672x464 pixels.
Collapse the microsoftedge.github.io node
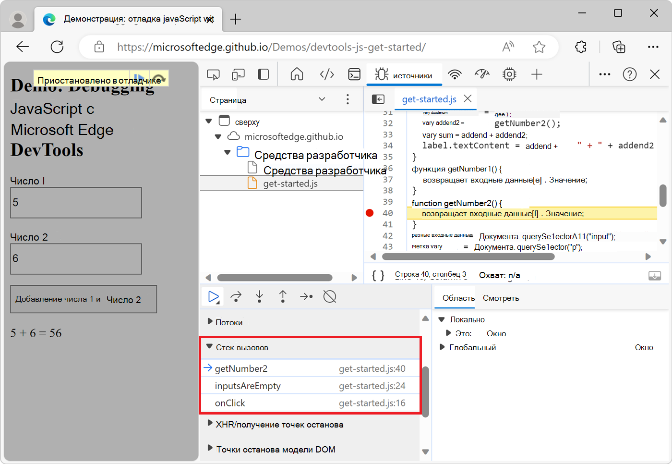pos(218,136)
